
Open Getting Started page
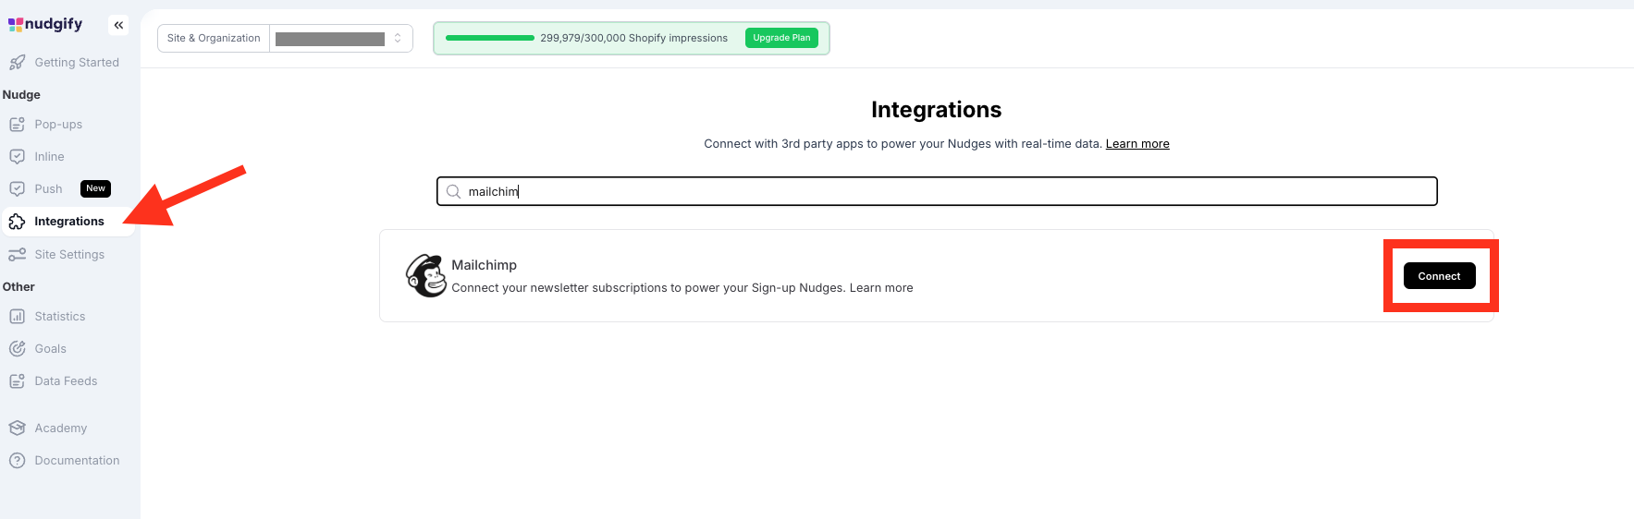click(77, 63)
